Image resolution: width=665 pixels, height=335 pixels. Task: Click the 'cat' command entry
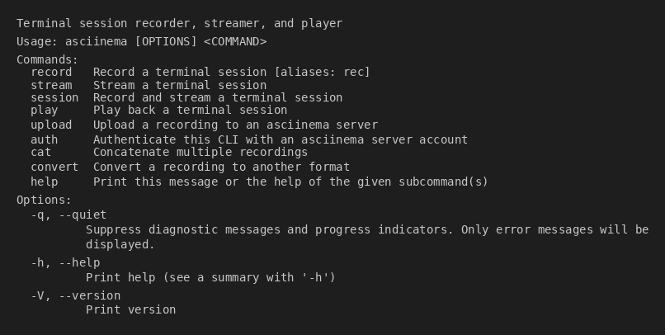41,152
